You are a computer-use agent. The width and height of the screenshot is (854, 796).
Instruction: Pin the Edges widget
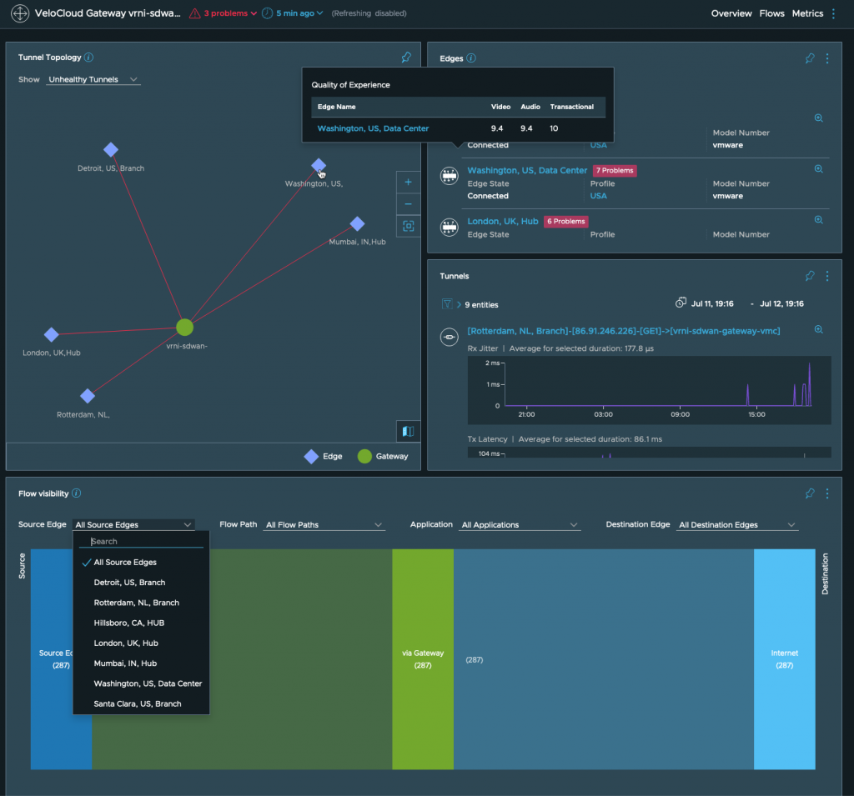coord(810,58)
